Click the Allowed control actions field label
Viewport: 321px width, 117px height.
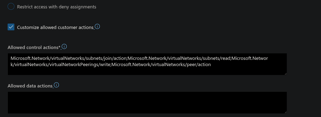[34, 47]
